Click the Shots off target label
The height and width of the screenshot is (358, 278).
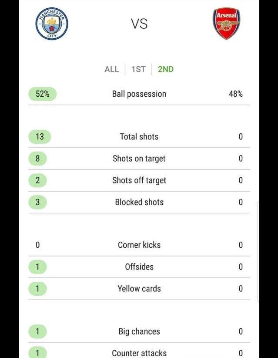(139, 180)
